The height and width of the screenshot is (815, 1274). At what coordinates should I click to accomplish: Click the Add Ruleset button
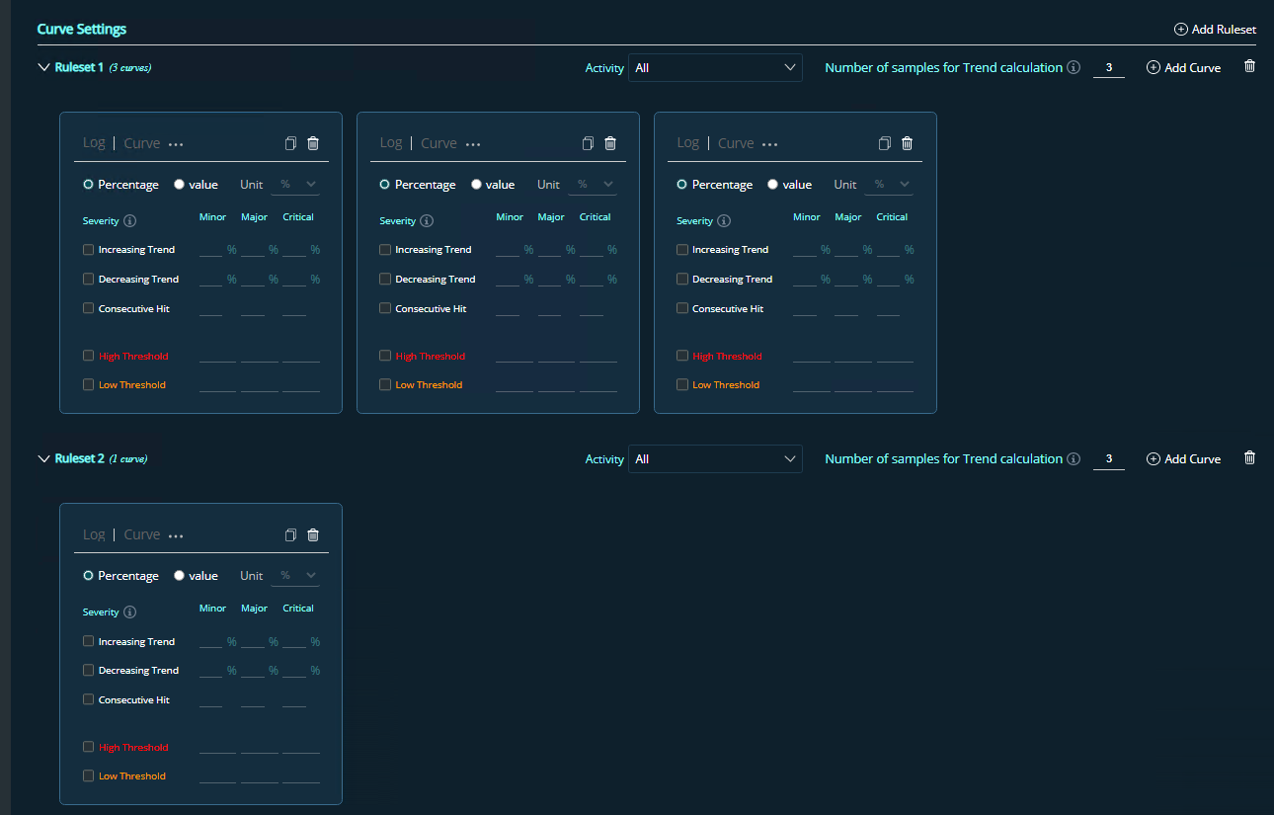pos(1215,30)
